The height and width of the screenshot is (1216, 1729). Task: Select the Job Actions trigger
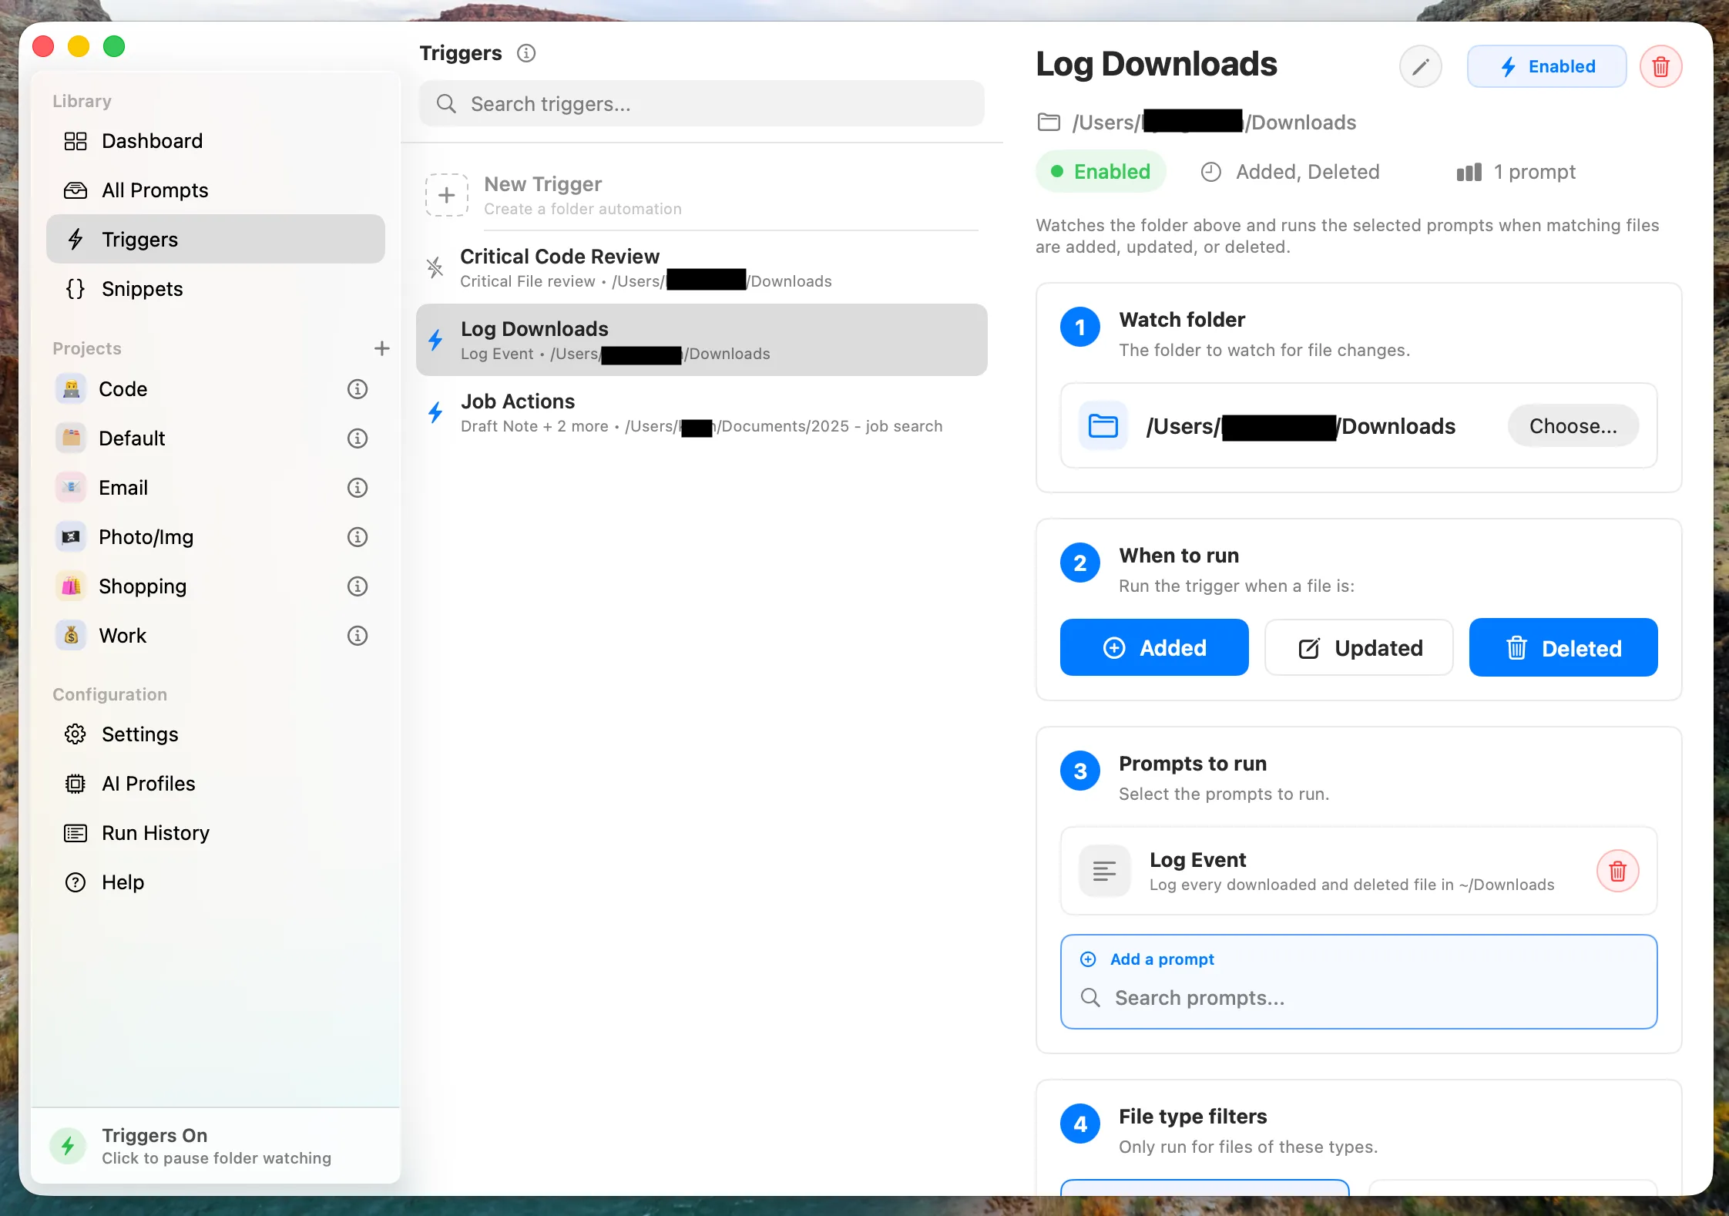702,412
